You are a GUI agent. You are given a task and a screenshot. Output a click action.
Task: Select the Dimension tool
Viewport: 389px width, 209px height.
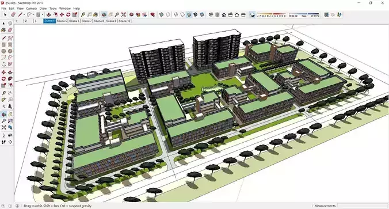click(10, 93)
